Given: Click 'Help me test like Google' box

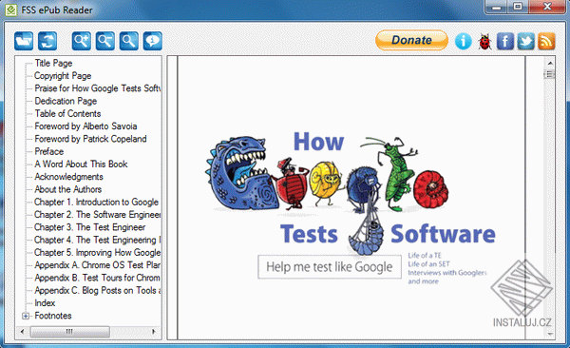Looking at the screenshot, I should (x=330, y=267).
